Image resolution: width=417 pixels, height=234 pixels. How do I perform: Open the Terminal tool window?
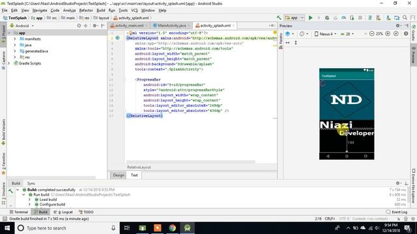19,212
